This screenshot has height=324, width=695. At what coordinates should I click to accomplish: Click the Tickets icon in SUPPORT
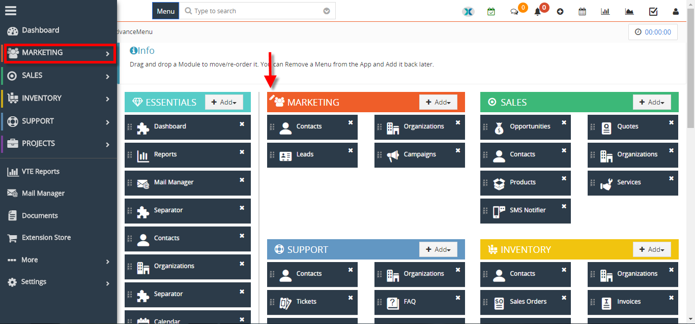click(285, 304)
